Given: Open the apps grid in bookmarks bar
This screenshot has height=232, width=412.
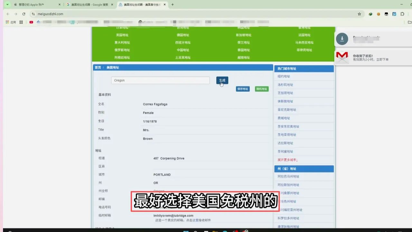Looking at the screenshot, I should (11, 22).
